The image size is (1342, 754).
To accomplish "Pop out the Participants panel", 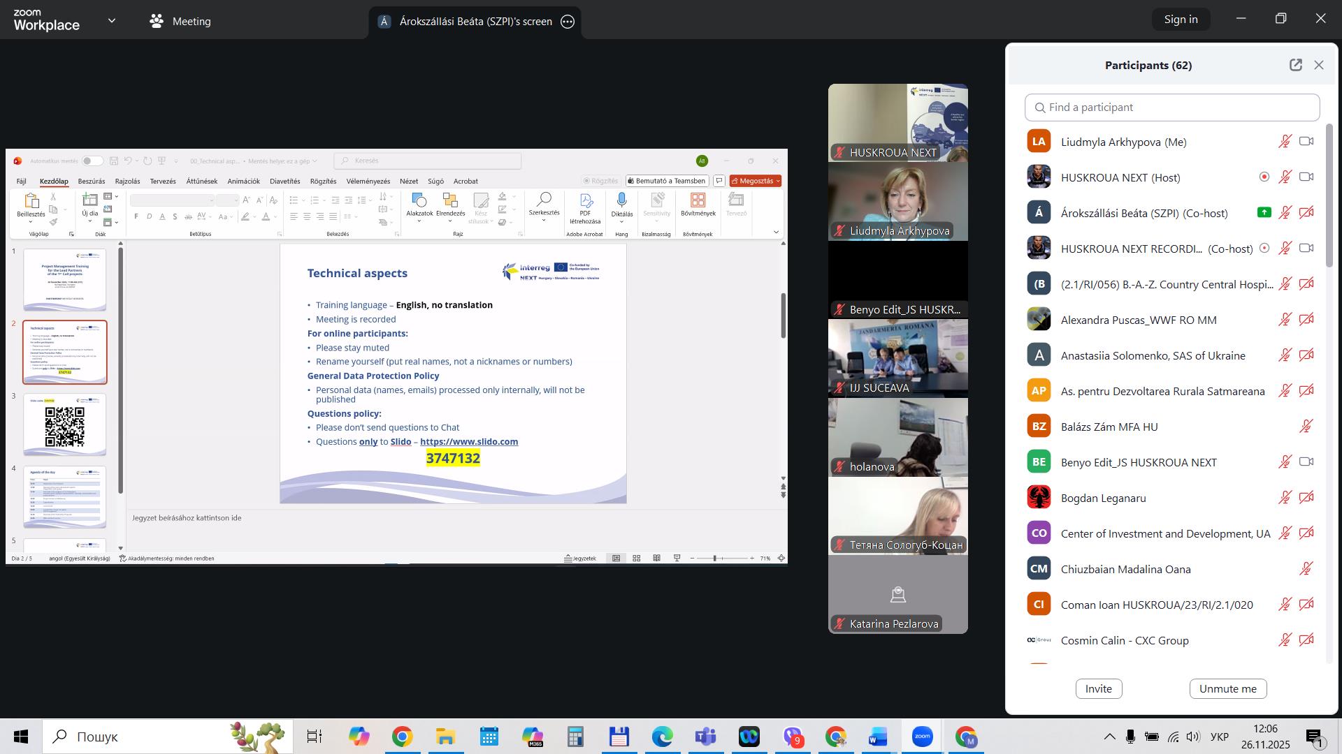I will click(x=1295, y=65).
